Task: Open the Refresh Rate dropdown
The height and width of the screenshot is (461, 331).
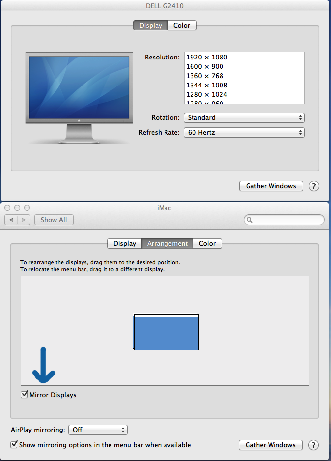Action: [x=244, y=132]
